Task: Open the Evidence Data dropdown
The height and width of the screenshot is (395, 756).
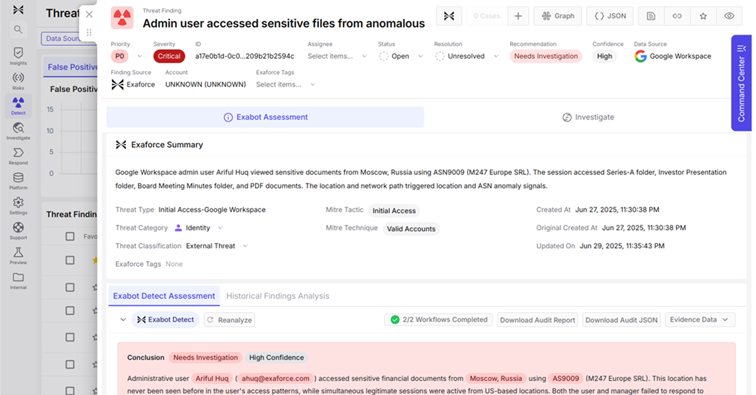Action: [x=700, y=320]
